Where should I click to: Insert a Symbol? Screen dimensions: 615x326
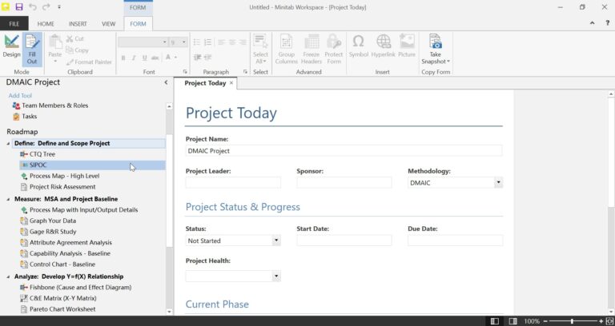coord(358,47)
